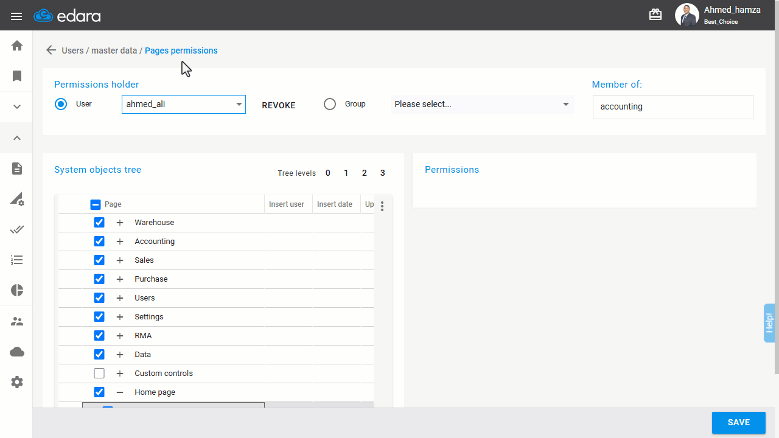
Task: Open the double checkmark sidebar icon
Action: [x=17, y=229]
